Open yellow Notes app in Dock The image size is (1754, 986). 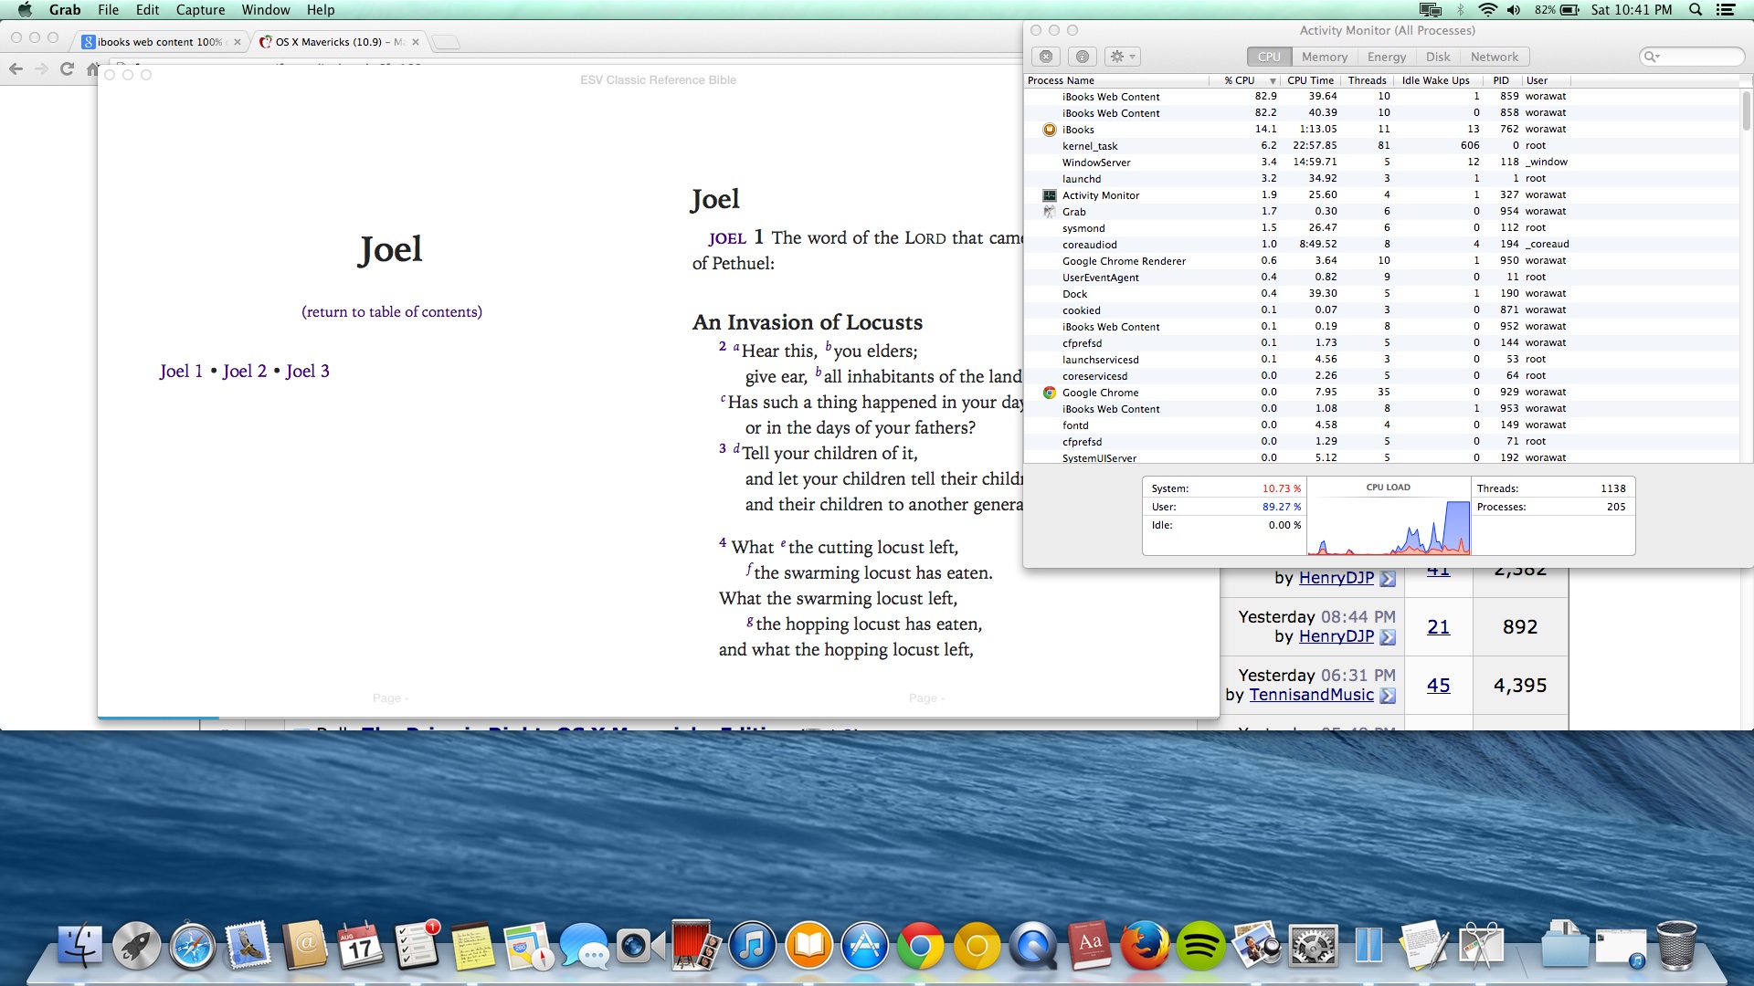pos(472,945)
